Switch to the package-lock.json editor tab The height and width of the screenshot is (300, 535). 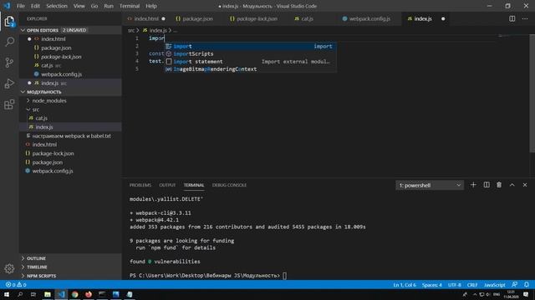257,18
